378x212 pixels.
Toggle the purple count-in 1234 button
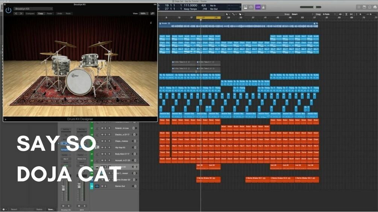[258, 7]
